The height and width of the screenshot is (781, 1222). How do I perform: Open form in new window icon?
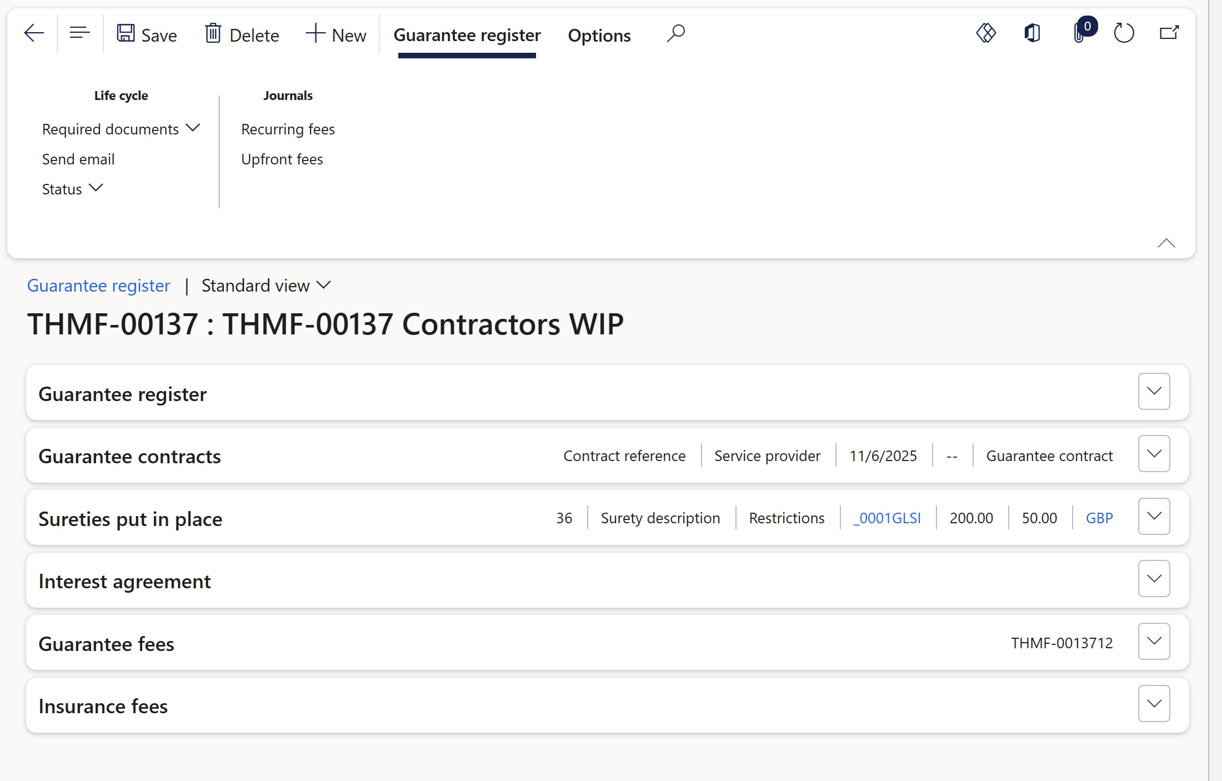tap(1169, 33)
